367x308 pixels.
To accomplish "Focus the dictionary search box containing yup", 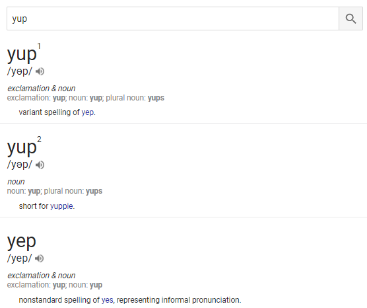I will (x=173, y=19).
